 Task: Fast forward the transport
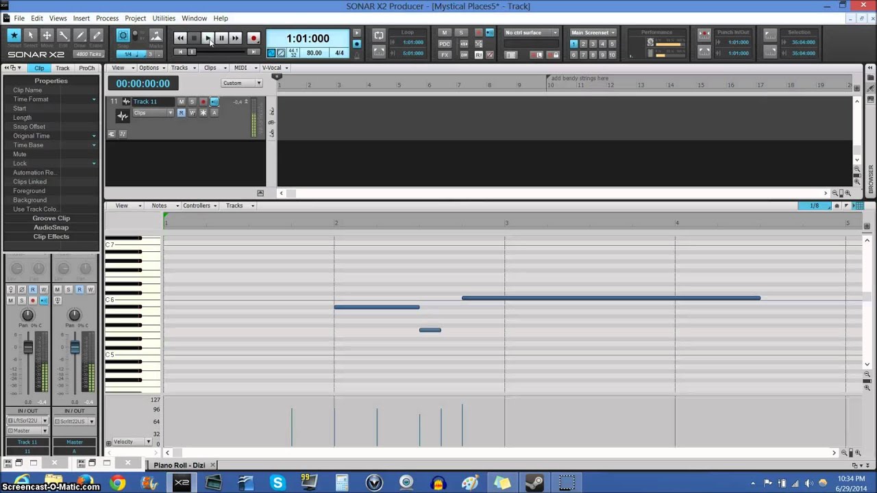(x=236, y=38)
